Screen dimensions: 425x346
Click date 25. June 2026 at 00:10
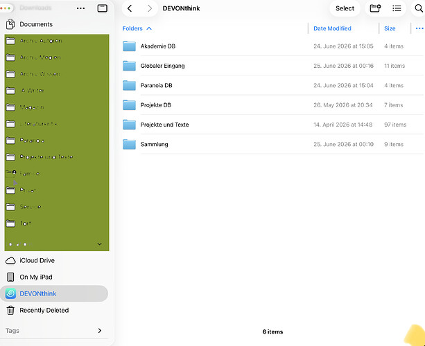343,144
